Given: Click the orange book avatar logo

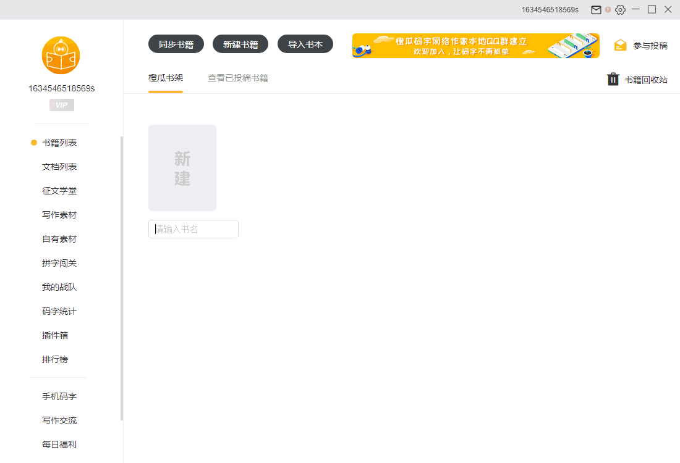Looking at the screenshot, I should click(x=61, y=56).
